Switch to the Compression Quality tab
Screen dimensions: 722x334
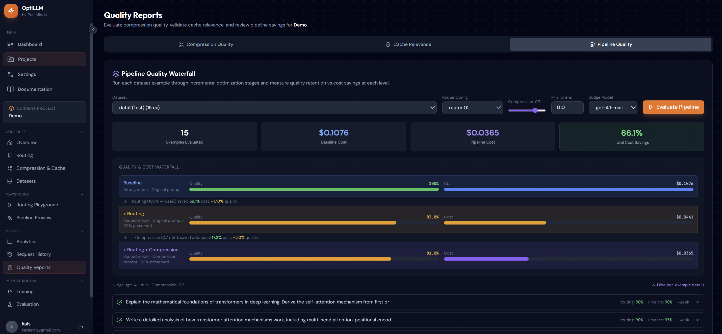click(206, 44)
